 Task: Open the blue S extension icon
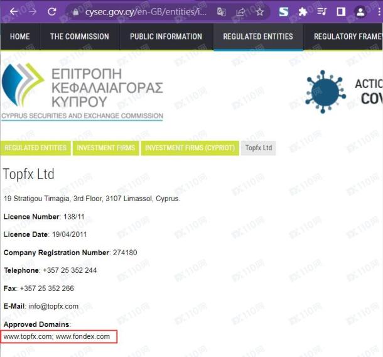tap(284, 11)
